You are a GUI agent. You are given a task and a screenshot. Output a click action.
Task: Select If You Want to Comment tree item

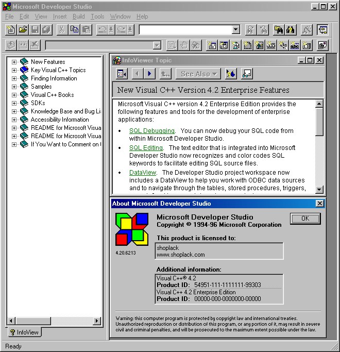(66, 144)
